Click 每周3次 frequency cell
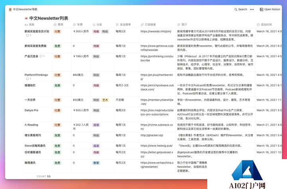The height and width of the screenshot is (189, 287). (121, 110)
